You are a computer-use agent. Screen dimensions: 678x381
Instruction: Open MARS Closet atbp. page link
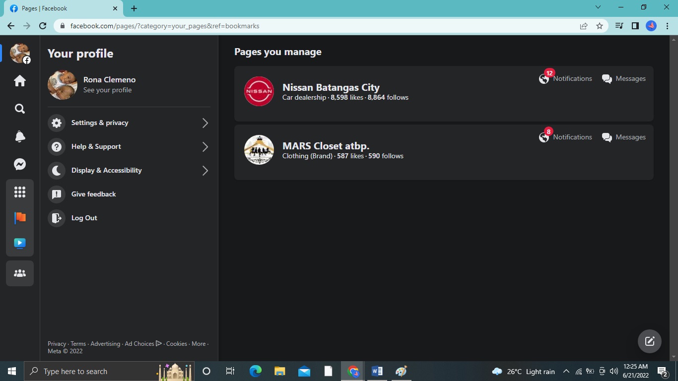326,146
